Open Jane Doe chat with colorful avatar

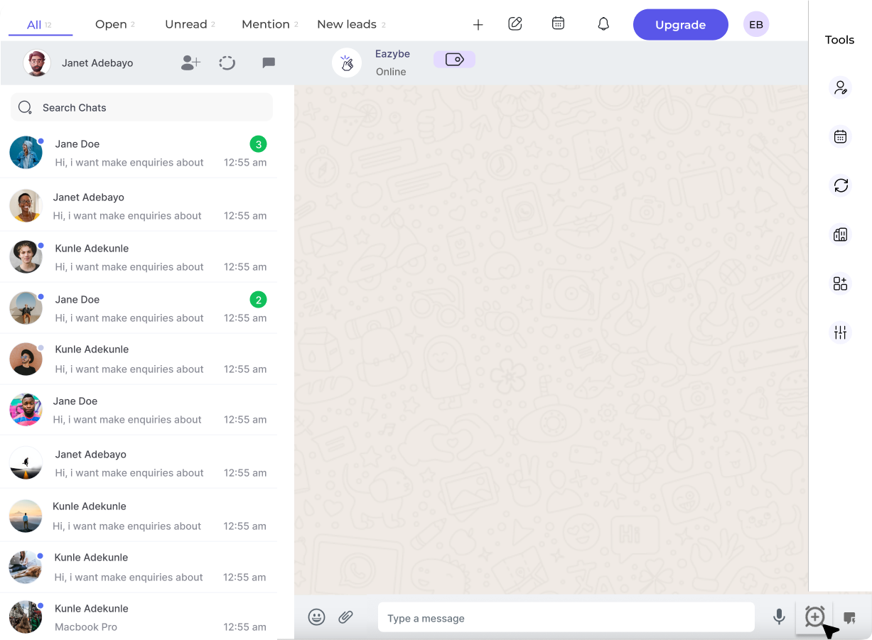coord(139,410)
